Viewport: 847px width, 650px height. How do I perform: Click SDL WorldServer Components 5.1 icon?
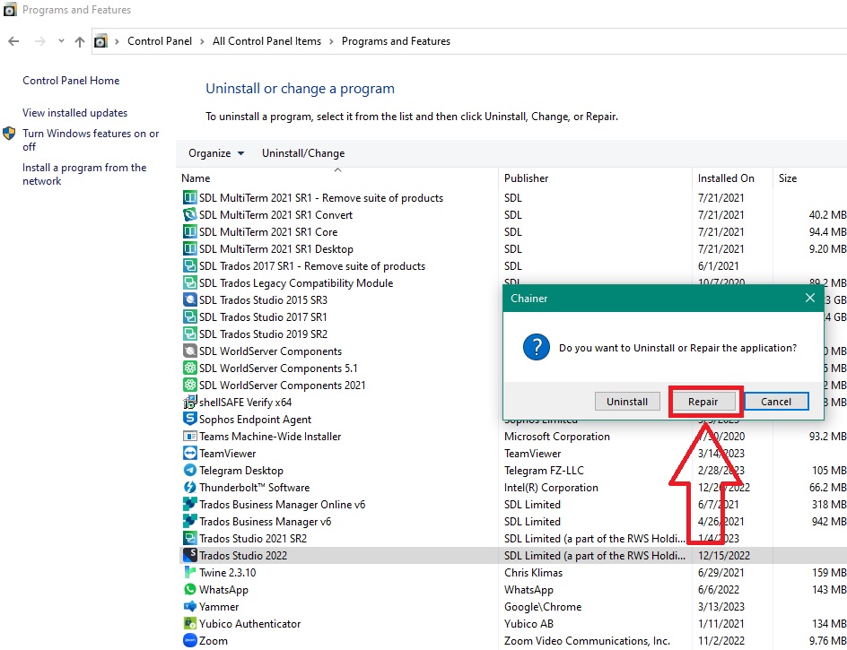(189, 368)
